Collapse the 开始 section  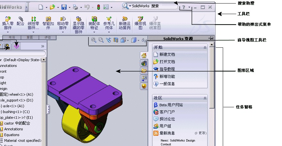point(205,47)
